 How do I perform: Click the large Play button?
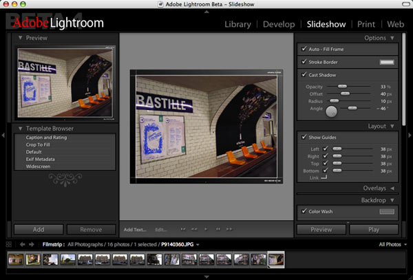[374, 230]
